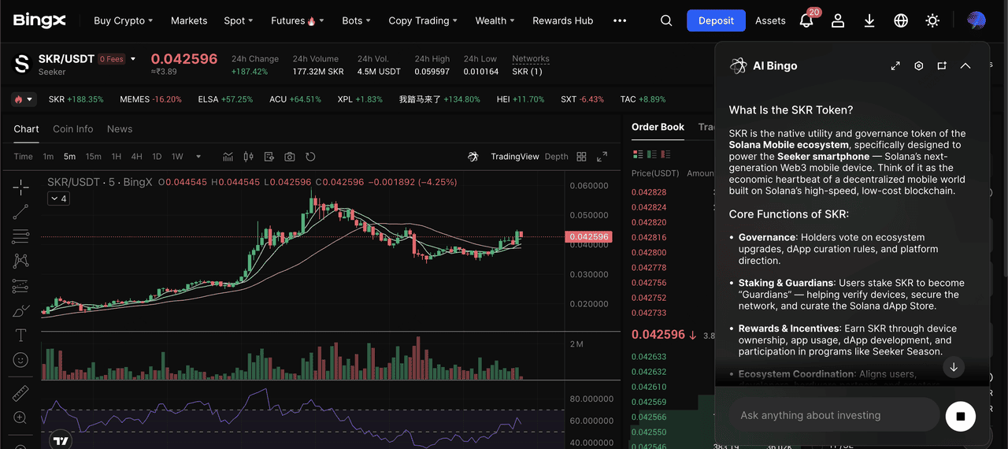
Task: Open the Futures dropdown menu
Action: pyautogui.click(x=297, y=21)
